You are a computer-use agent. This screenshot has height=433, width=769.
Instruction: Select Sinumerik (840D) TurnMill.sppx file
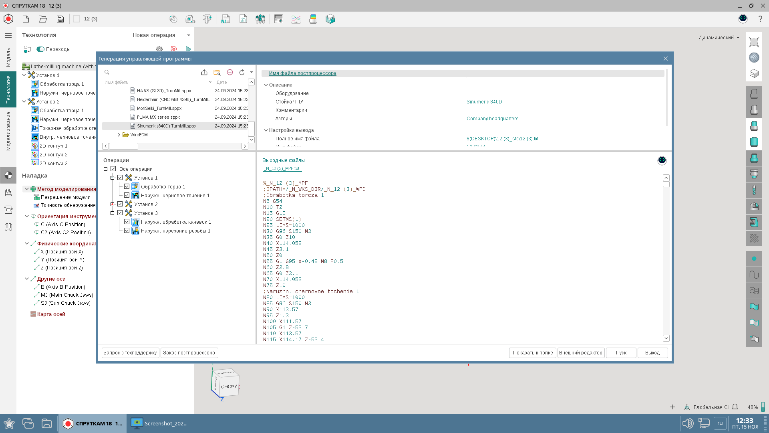click(167, 126)
